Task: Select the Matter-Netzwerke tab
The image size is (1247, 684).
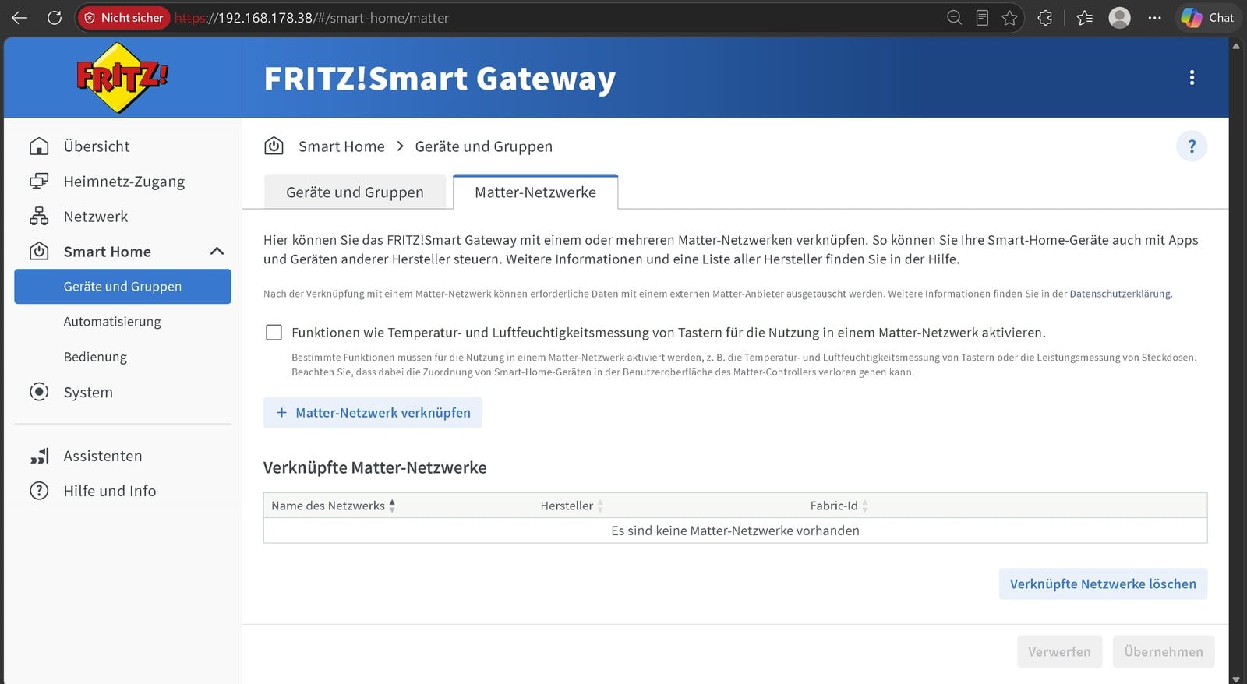Action: [x=535, y=192]
